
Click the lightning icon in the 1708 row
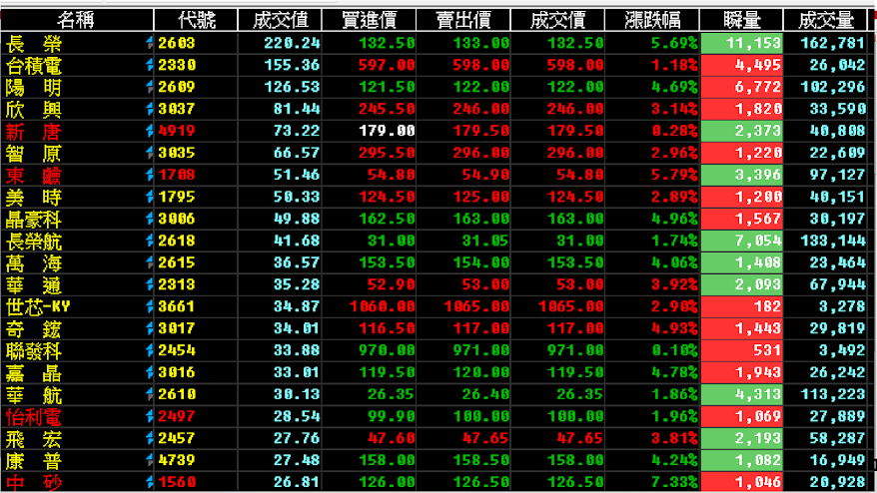pos(150,175)
